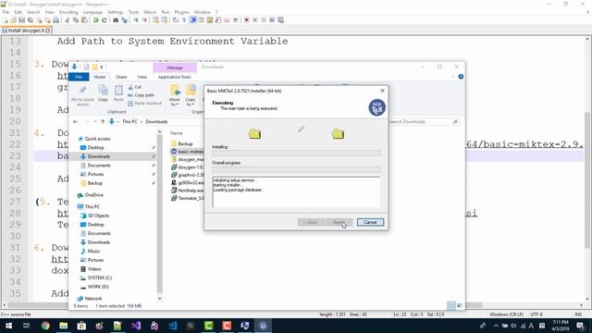Click Show all characters pilcrow icon
This screenshot has width=592, height=333.
[184, 20]
